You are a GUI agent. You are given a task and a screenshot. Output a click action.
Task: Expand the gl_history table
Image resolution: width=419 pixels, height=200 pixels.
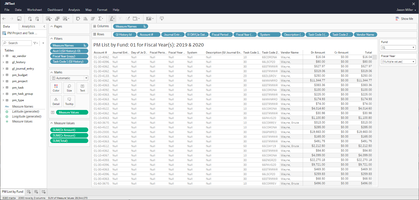point(3,62)
